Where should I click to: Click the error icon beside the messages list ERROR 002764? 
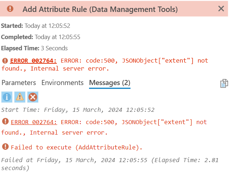point(5,122)
